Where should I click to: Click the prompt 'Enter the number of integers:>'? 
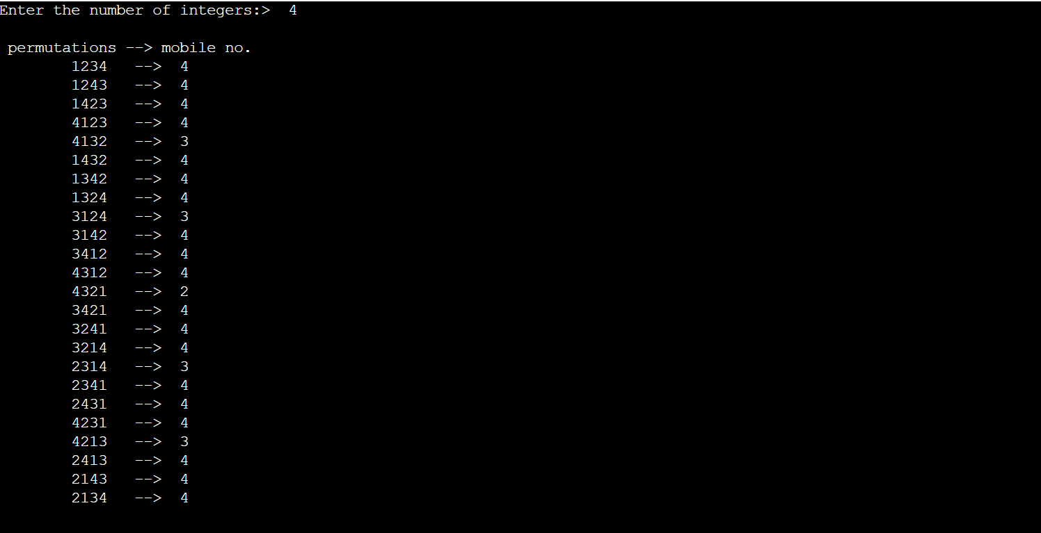click(x=136, y=10)
